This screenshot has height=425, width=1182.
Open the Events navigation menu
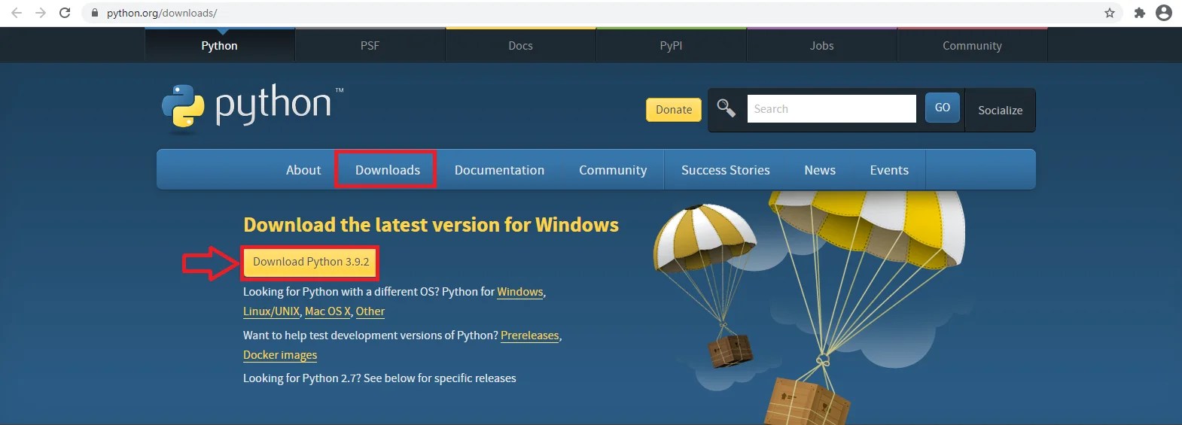889,170
